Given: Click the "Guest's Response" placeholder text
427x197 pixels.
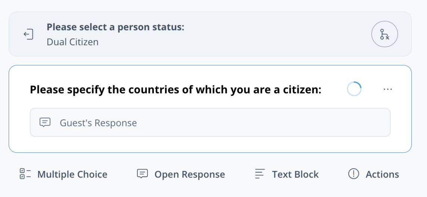Looking at the screenshot, I should point(98,123).
